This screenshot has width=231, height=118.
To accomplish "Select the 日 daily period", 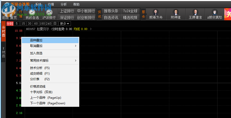I will point(55,24).
